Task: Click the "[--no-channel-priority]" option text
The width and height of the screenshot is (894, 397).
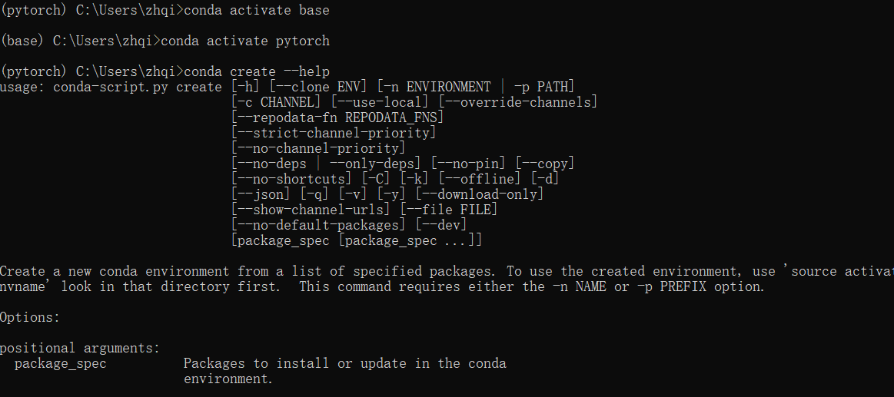Action: (x=318, y=148)
